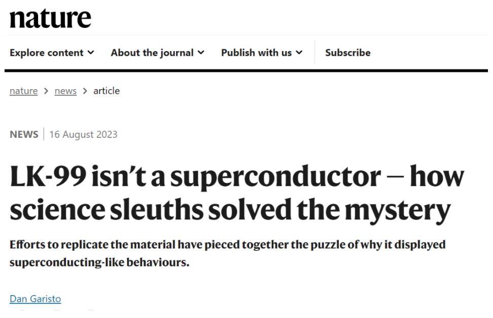Click the nature masthead logo
The height and width of the screenshot is (318, 493).
pos(51,18)
